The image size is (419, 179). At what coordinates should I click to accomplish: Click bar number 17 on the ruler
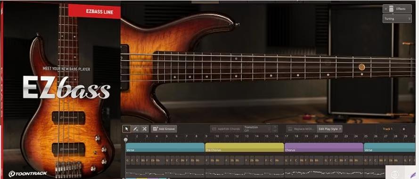[x=287, y=136]
